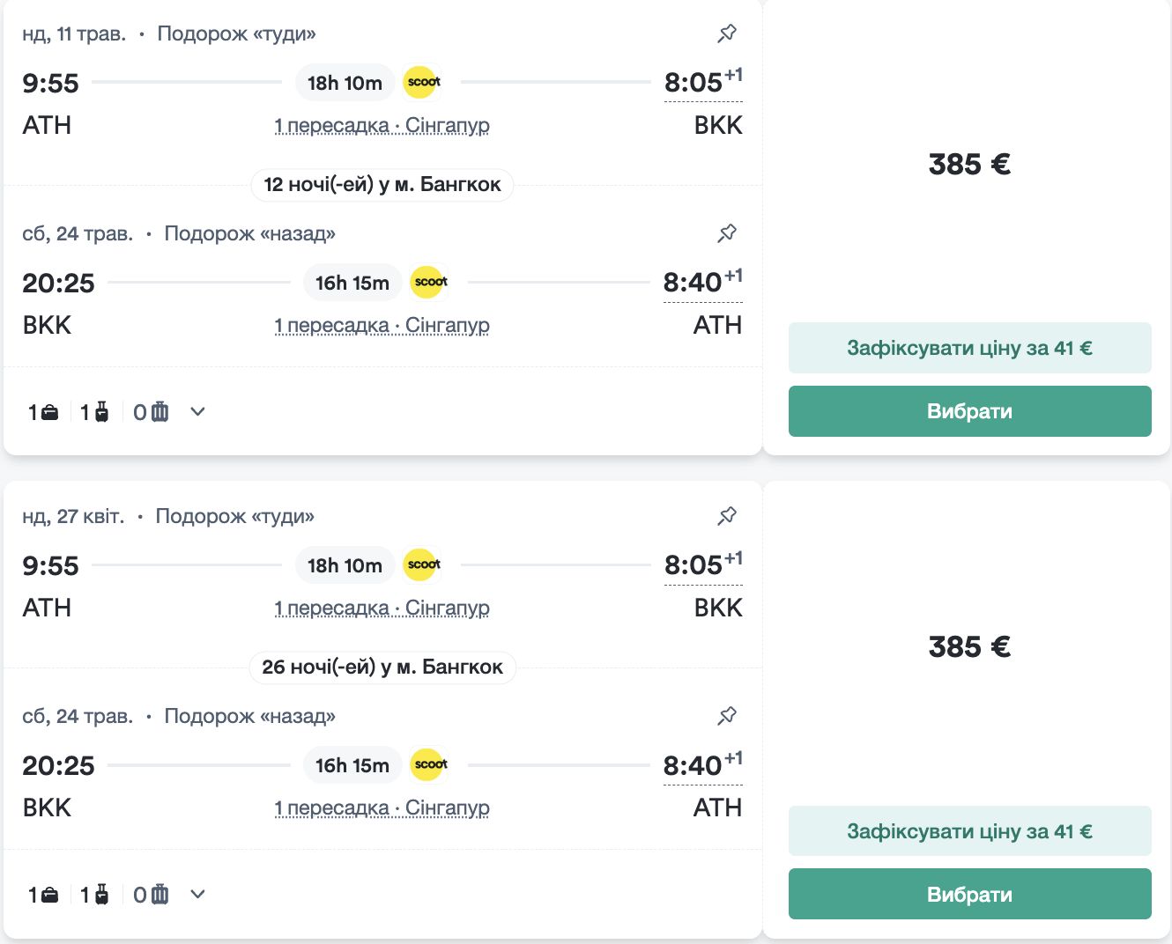Expand baggage details in second flight card
Image resolution: width=1172 pixels, height=944 pixels.
point(197,895)
